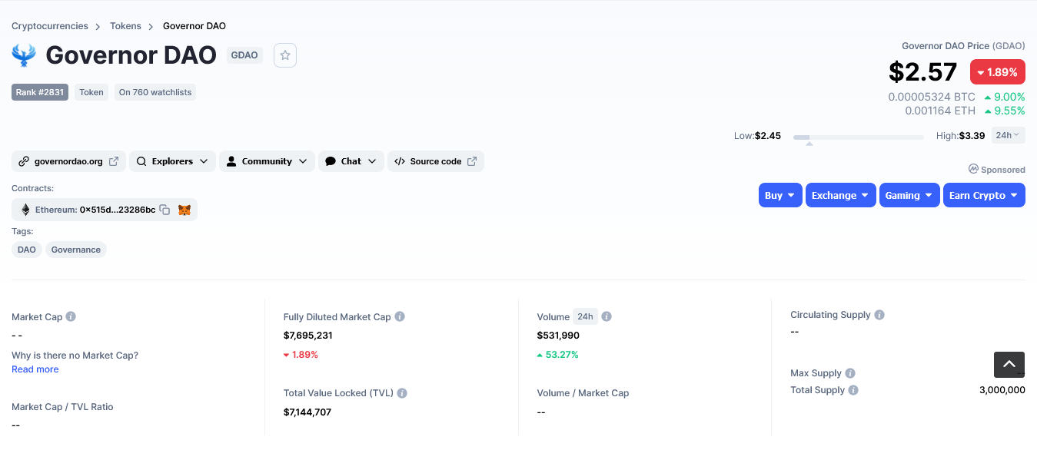Click Circulating Supply info icon
This screenshot has height=450, width=1037.
pos(879,315)
